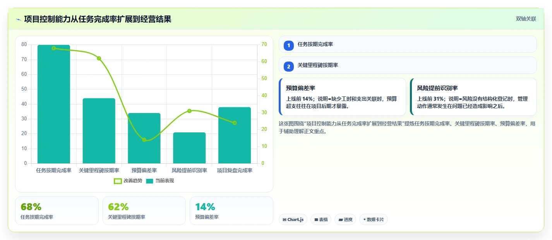Select the 风险提前识别率 bar in chart
The width and height of the screenshot is (552, 240).
tap(189, 148)
